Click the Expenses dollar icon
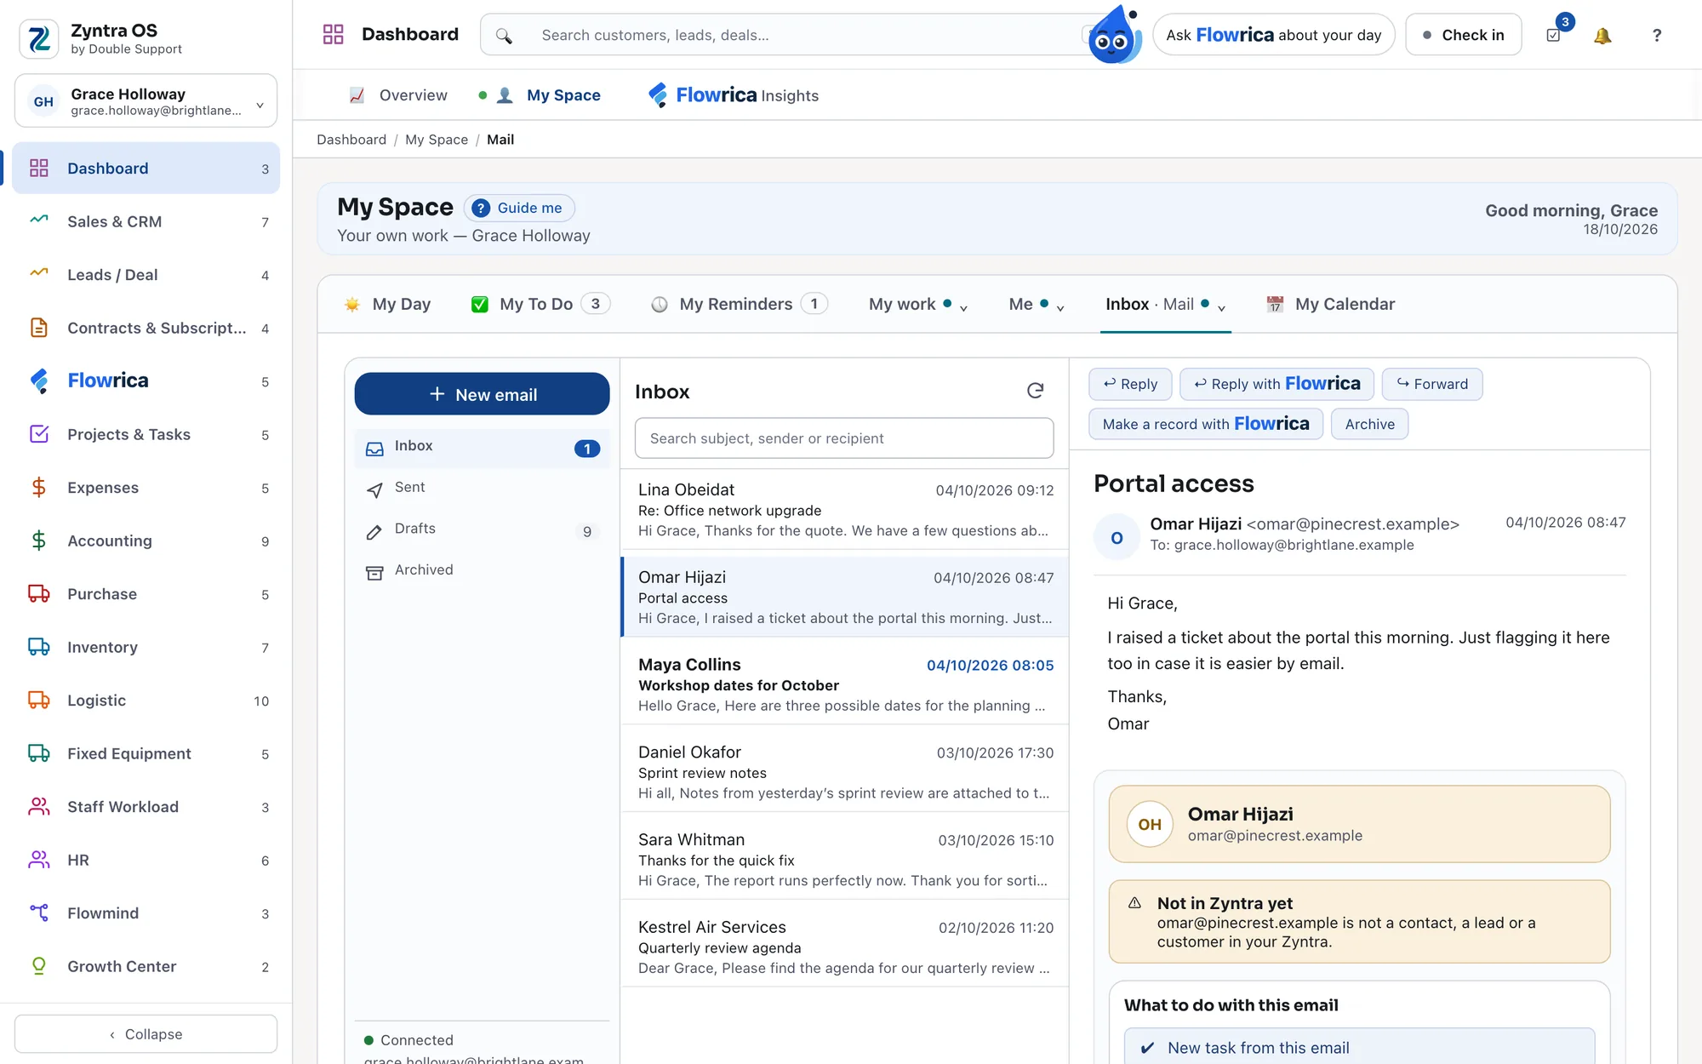The image size is (1702, 1064). coord(39,487)
